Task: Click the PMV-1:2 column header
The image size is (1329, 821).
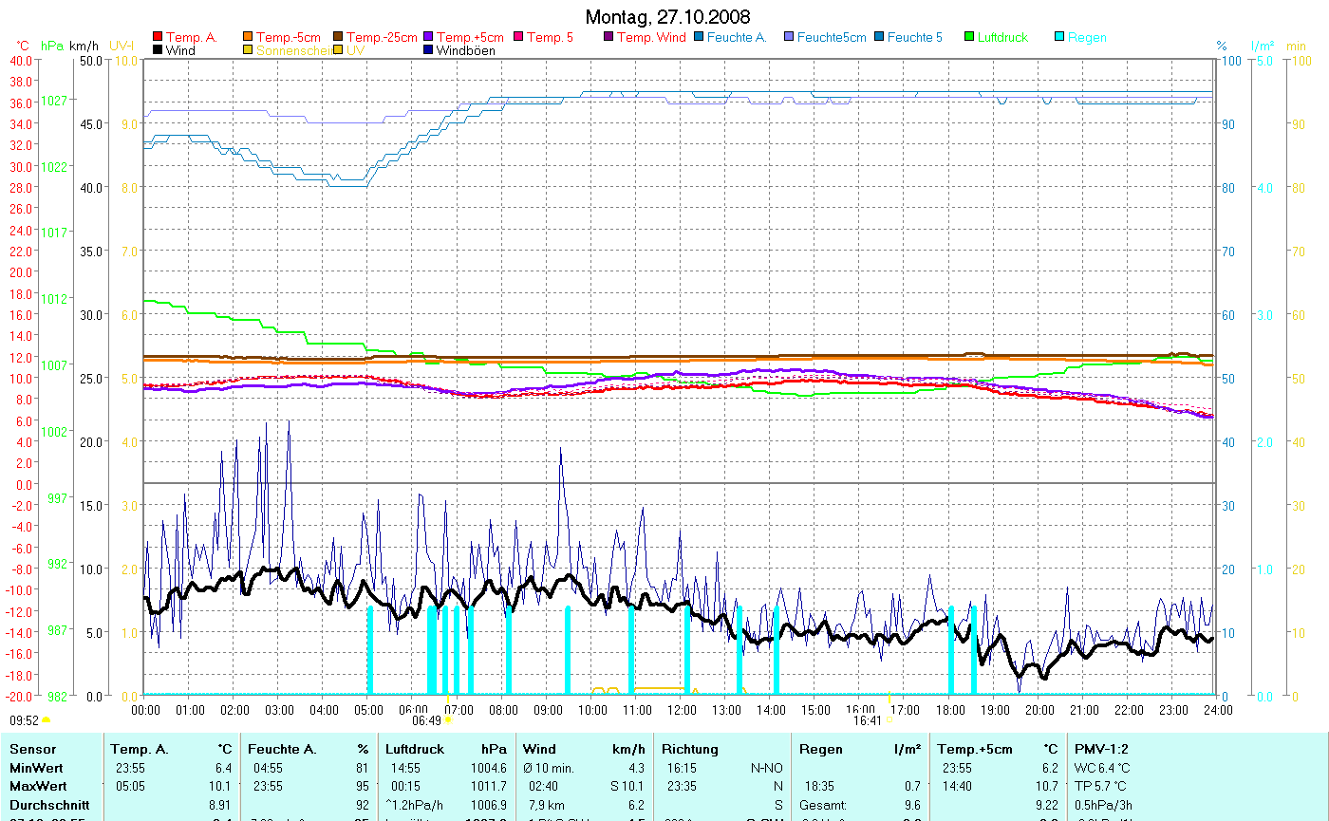Action: (x=1101, y=749)
